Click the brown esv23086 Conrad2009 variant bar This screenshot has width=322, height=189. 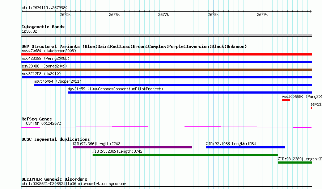[166, 70]
